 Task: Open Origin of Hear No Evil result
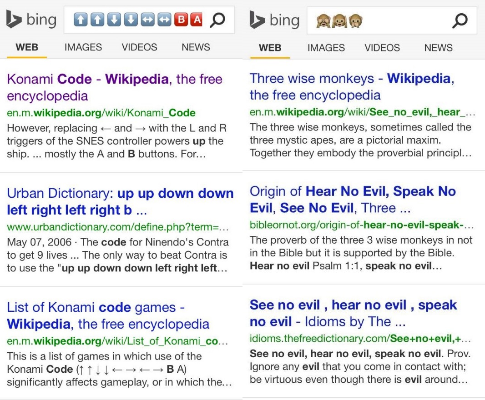[x=353, y=200]
